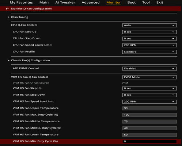The image size is (182, 146).
Task: Click the VRM HS Fan Min. Duty Cycle field
Action: click(149, 141)
